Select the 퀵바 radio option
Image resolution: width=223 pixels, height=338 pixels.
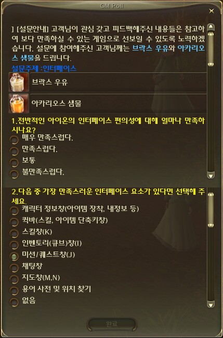pos(14,222)
